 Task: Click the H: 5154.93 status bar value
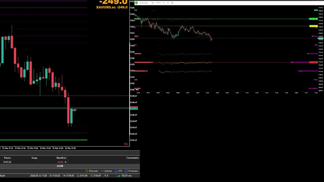[68, 176]
